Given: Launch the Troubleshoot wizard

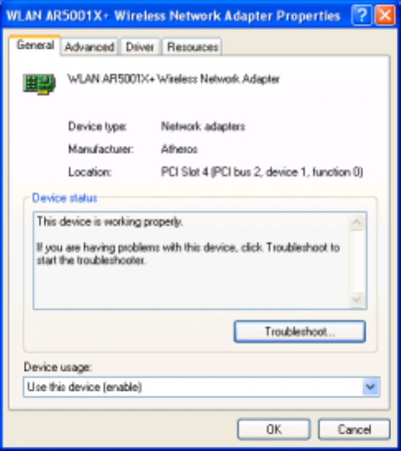Looking at the screenshot, I should (x=300, y=331).
